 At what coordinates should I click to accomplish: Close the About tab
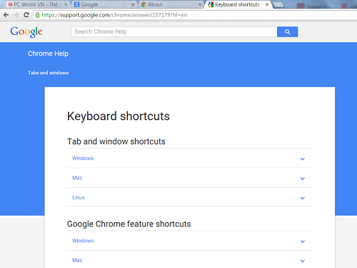tap(200, 4)
